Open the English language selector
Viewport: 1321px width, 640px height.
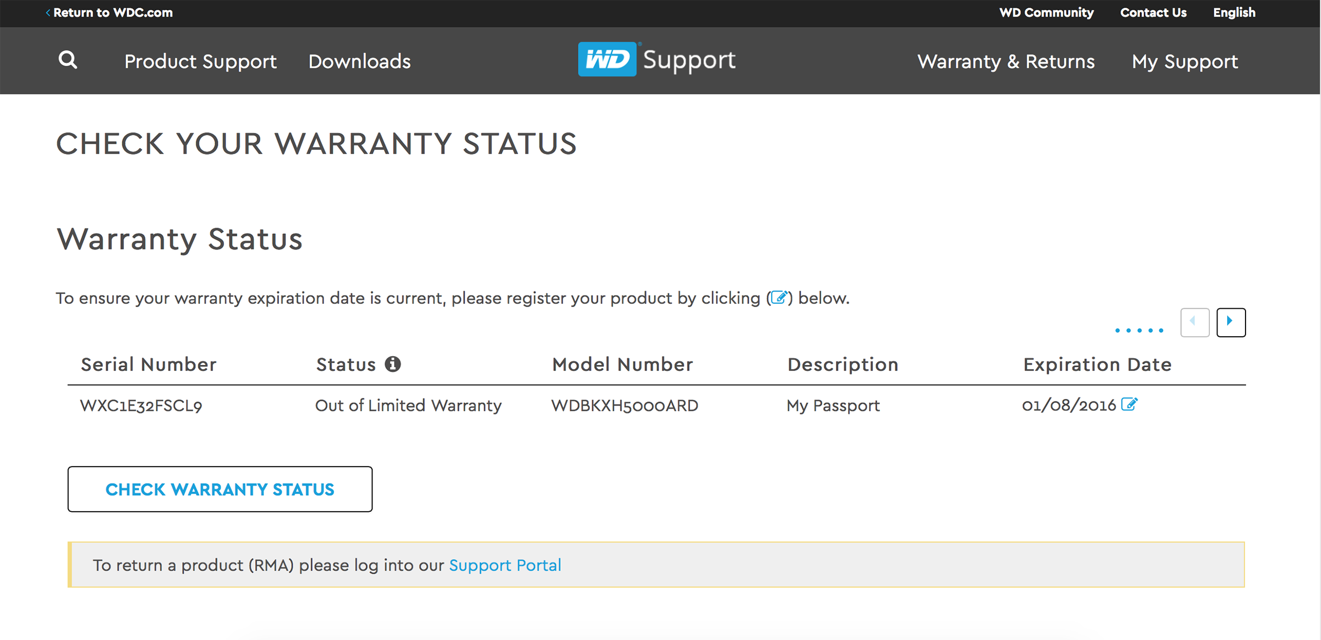(x=1234, y=12)
